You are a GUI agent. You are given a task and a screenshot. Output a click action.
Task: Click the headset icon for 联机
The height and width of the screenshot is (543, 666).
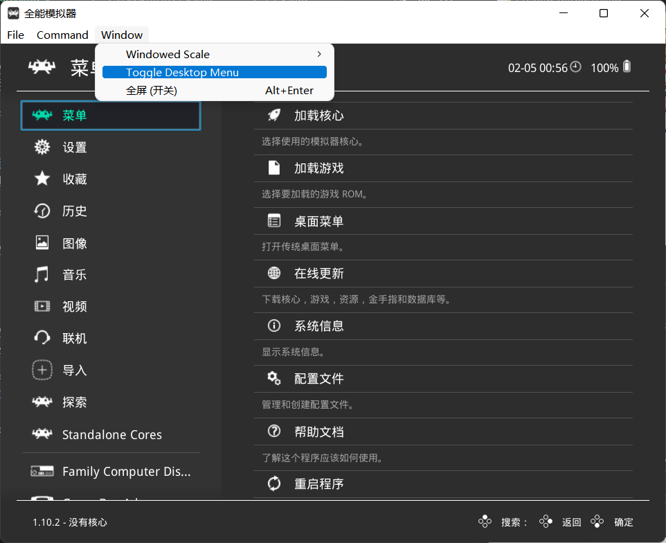[x=42, y=338]
